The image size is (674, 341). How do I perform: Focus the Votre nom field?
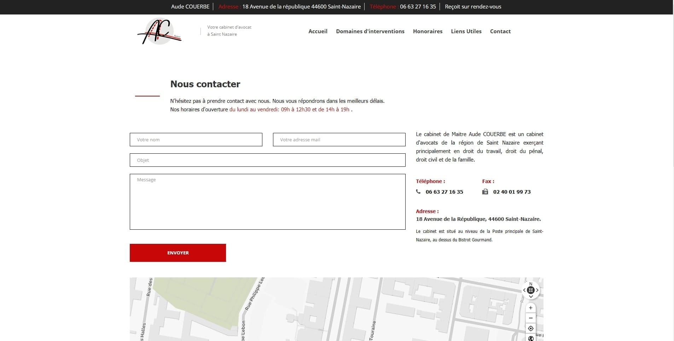click(196, 140)
